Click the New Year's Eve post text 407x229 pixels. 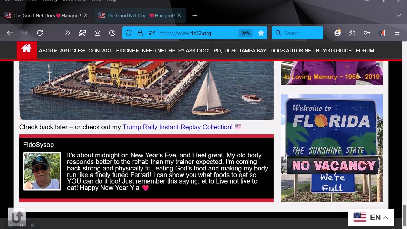(168, 171)
